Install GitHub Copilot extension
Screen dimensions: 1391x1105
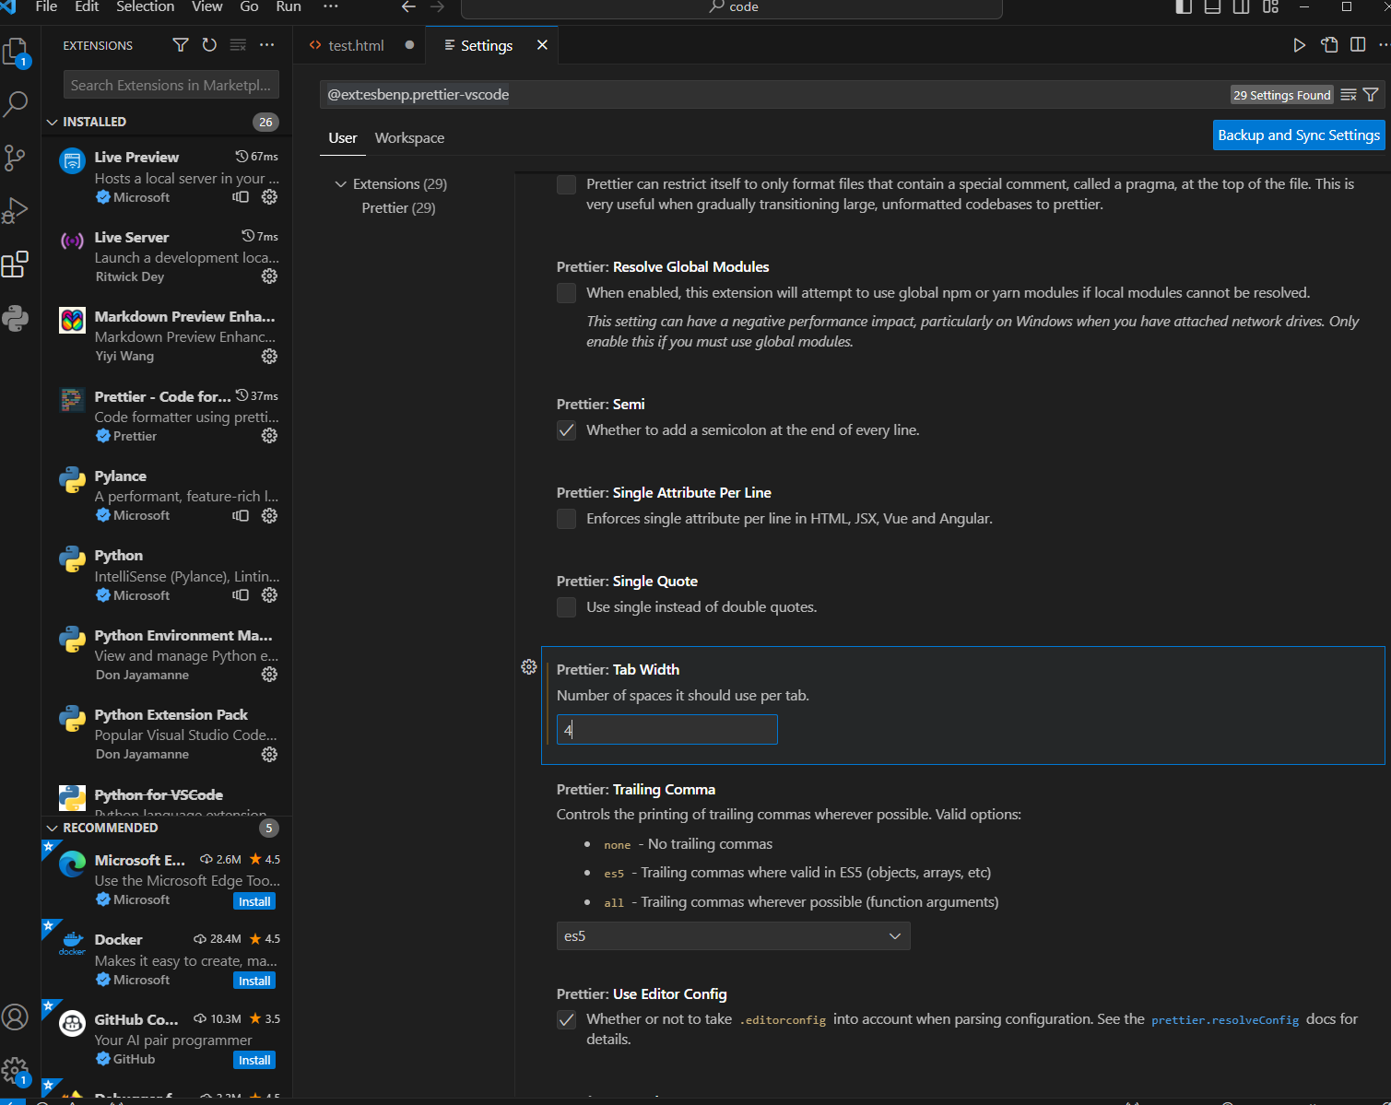pyautogui.click(x=254, y=1060)
